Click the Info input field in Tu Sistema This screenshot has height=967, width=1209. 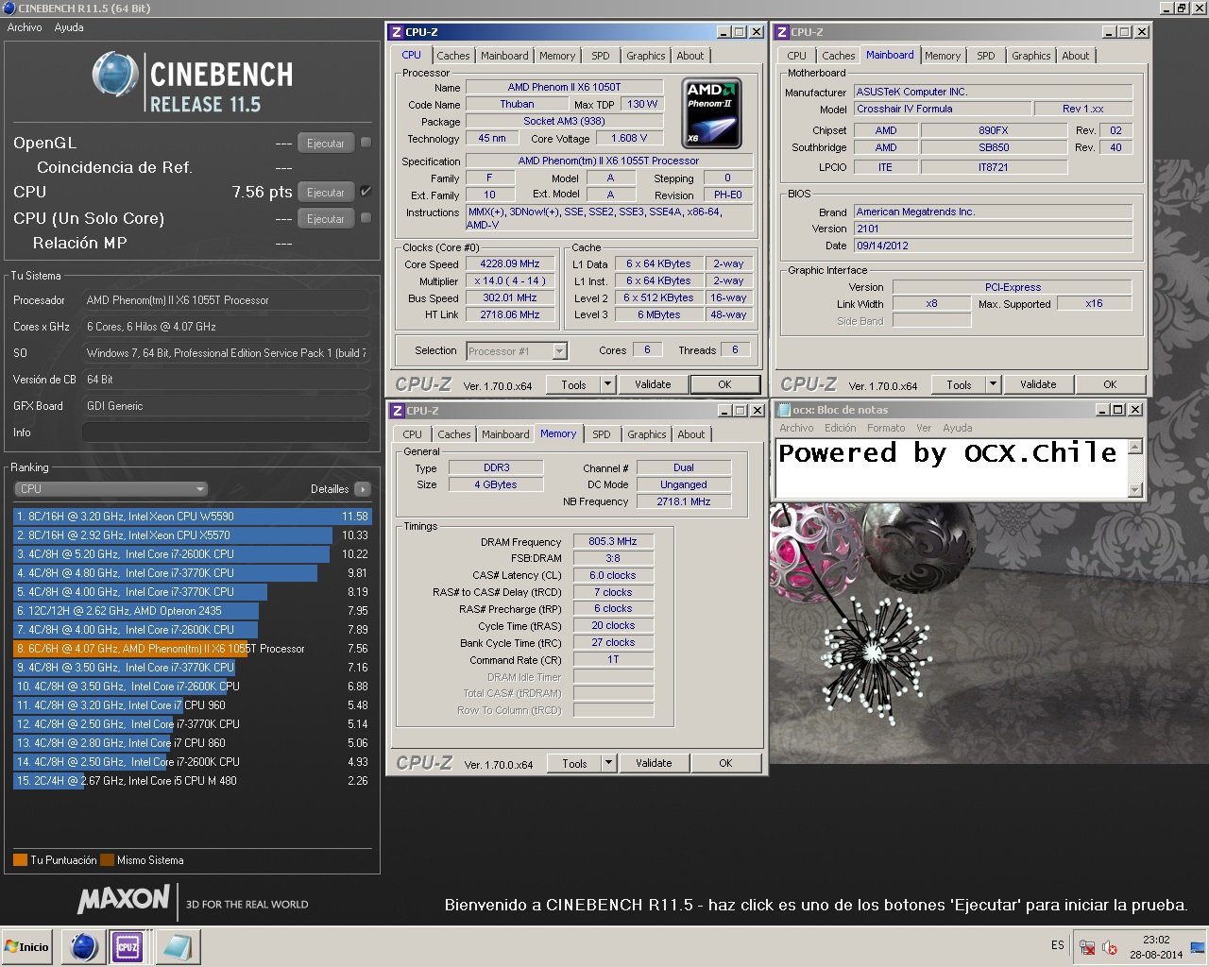point(226,433)
